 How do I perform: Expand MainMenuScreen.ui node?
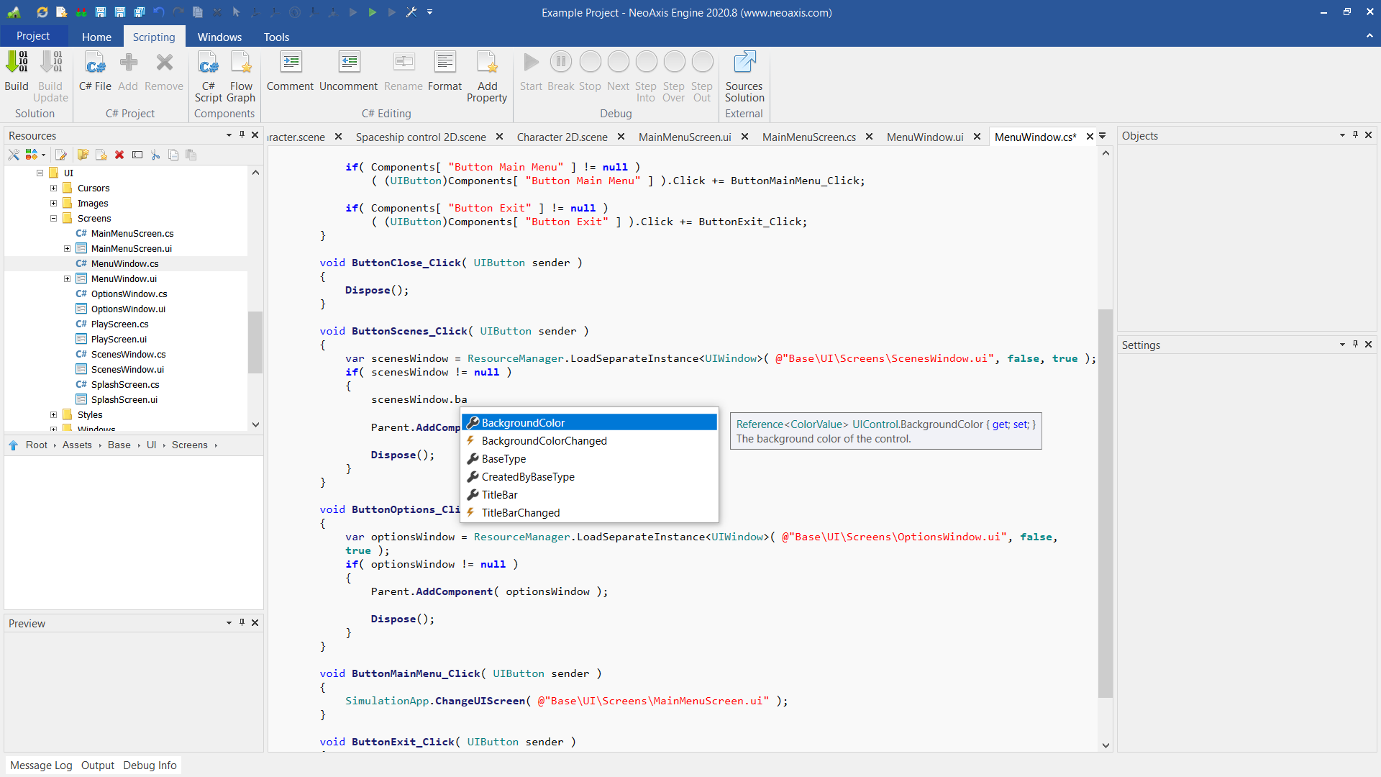(68, 249)
